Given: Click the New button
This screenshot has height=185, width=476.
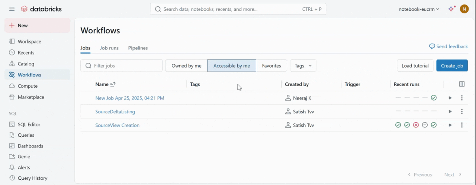Looking at the screenshot, I should [37, 25].
